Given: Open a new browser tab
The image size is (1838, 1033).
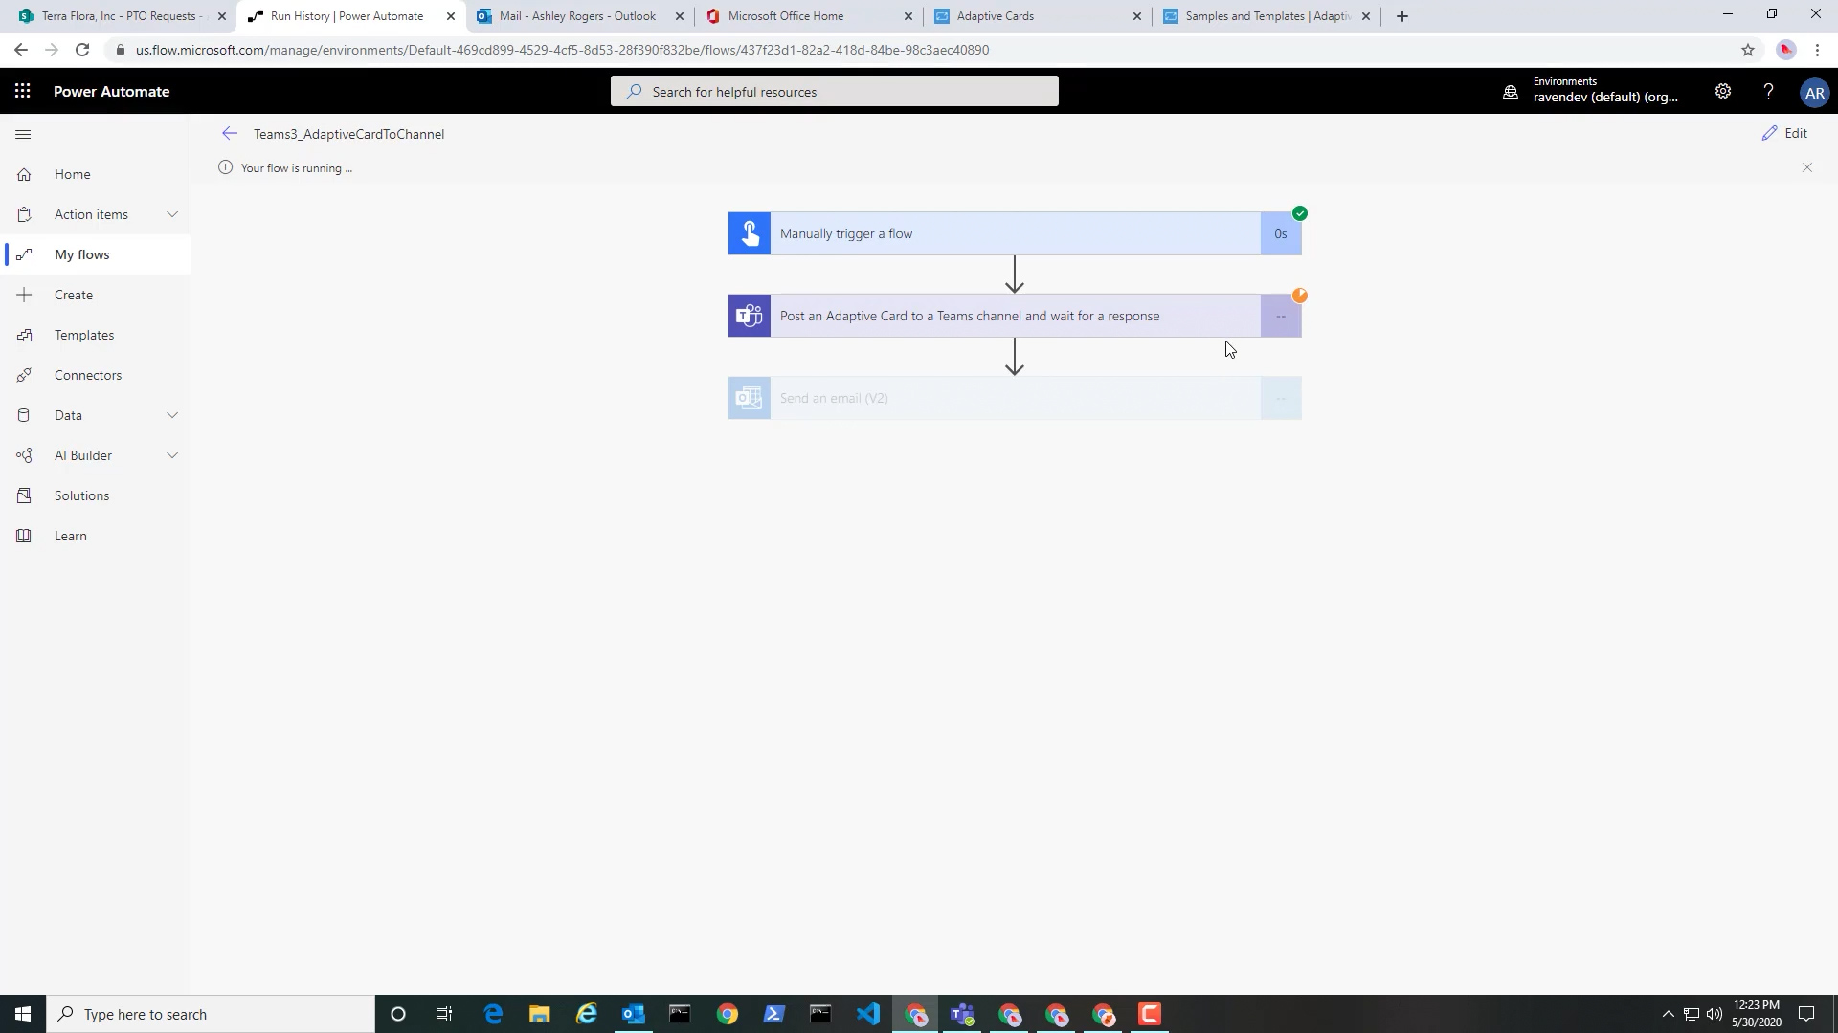Looking at the screenshot, I should (x=1402, y=16).
